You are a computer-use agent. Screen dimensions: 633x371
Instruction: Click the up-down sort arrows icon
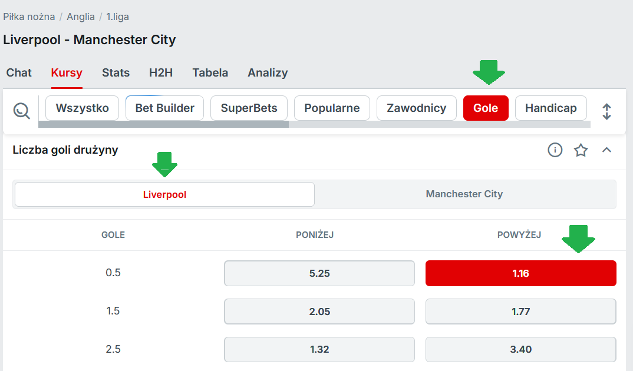click(x=606, y=111)
